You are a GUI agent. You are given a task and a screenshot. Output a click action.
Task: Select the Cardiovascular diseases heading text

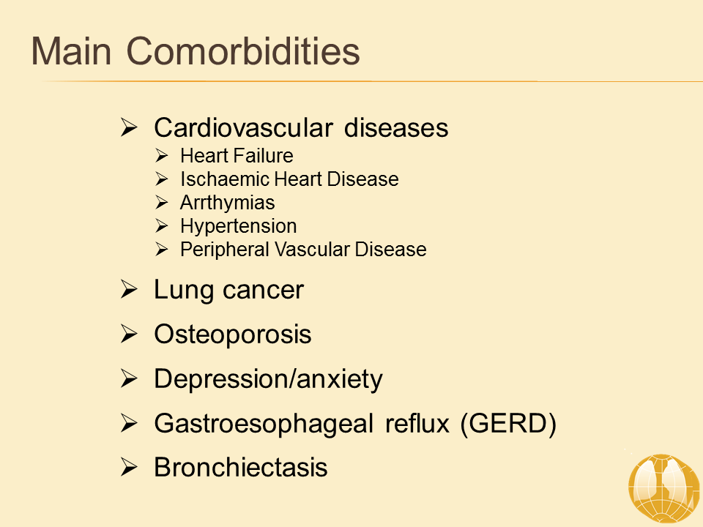coord(301,128)
